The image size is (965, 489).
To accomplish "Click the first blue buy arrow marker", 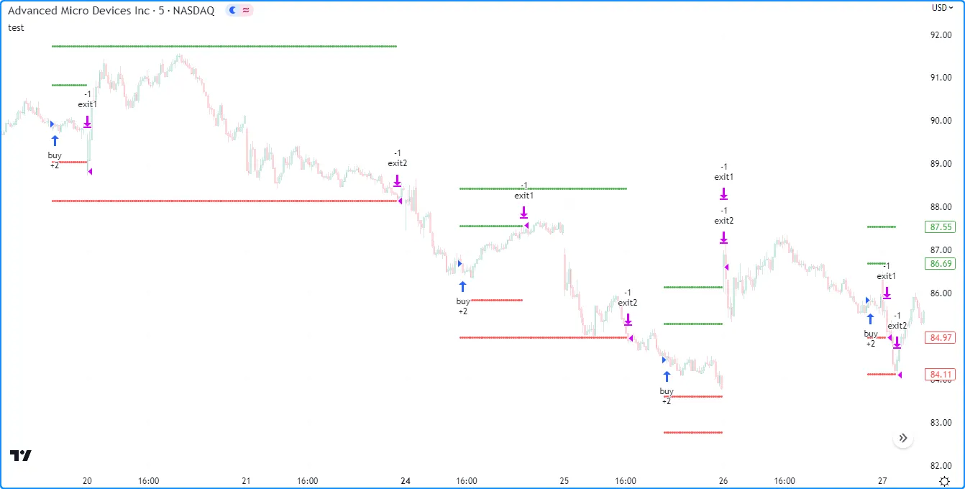I will [x=55, y=140].
